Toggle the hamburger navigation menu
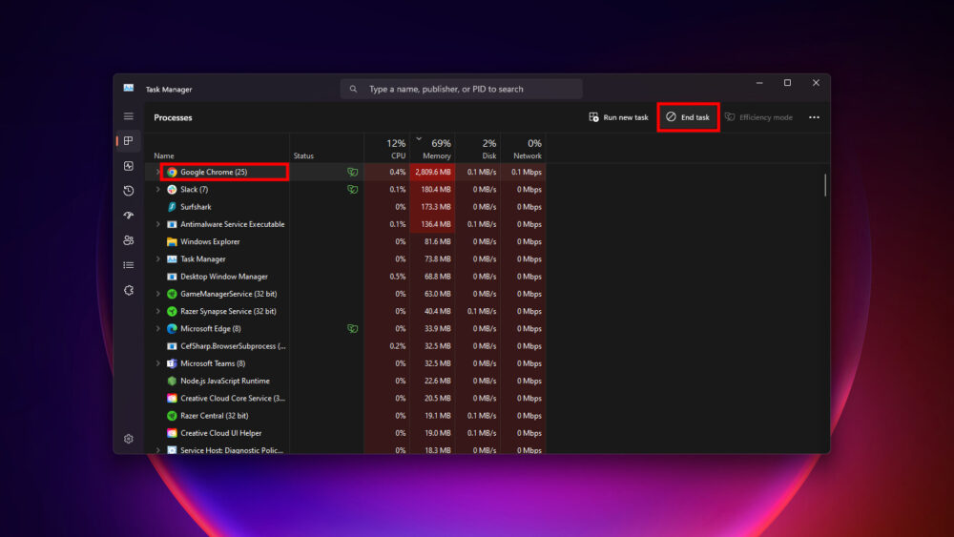The width and height of the screenshot is (954, 537). [x=129, y=116]
